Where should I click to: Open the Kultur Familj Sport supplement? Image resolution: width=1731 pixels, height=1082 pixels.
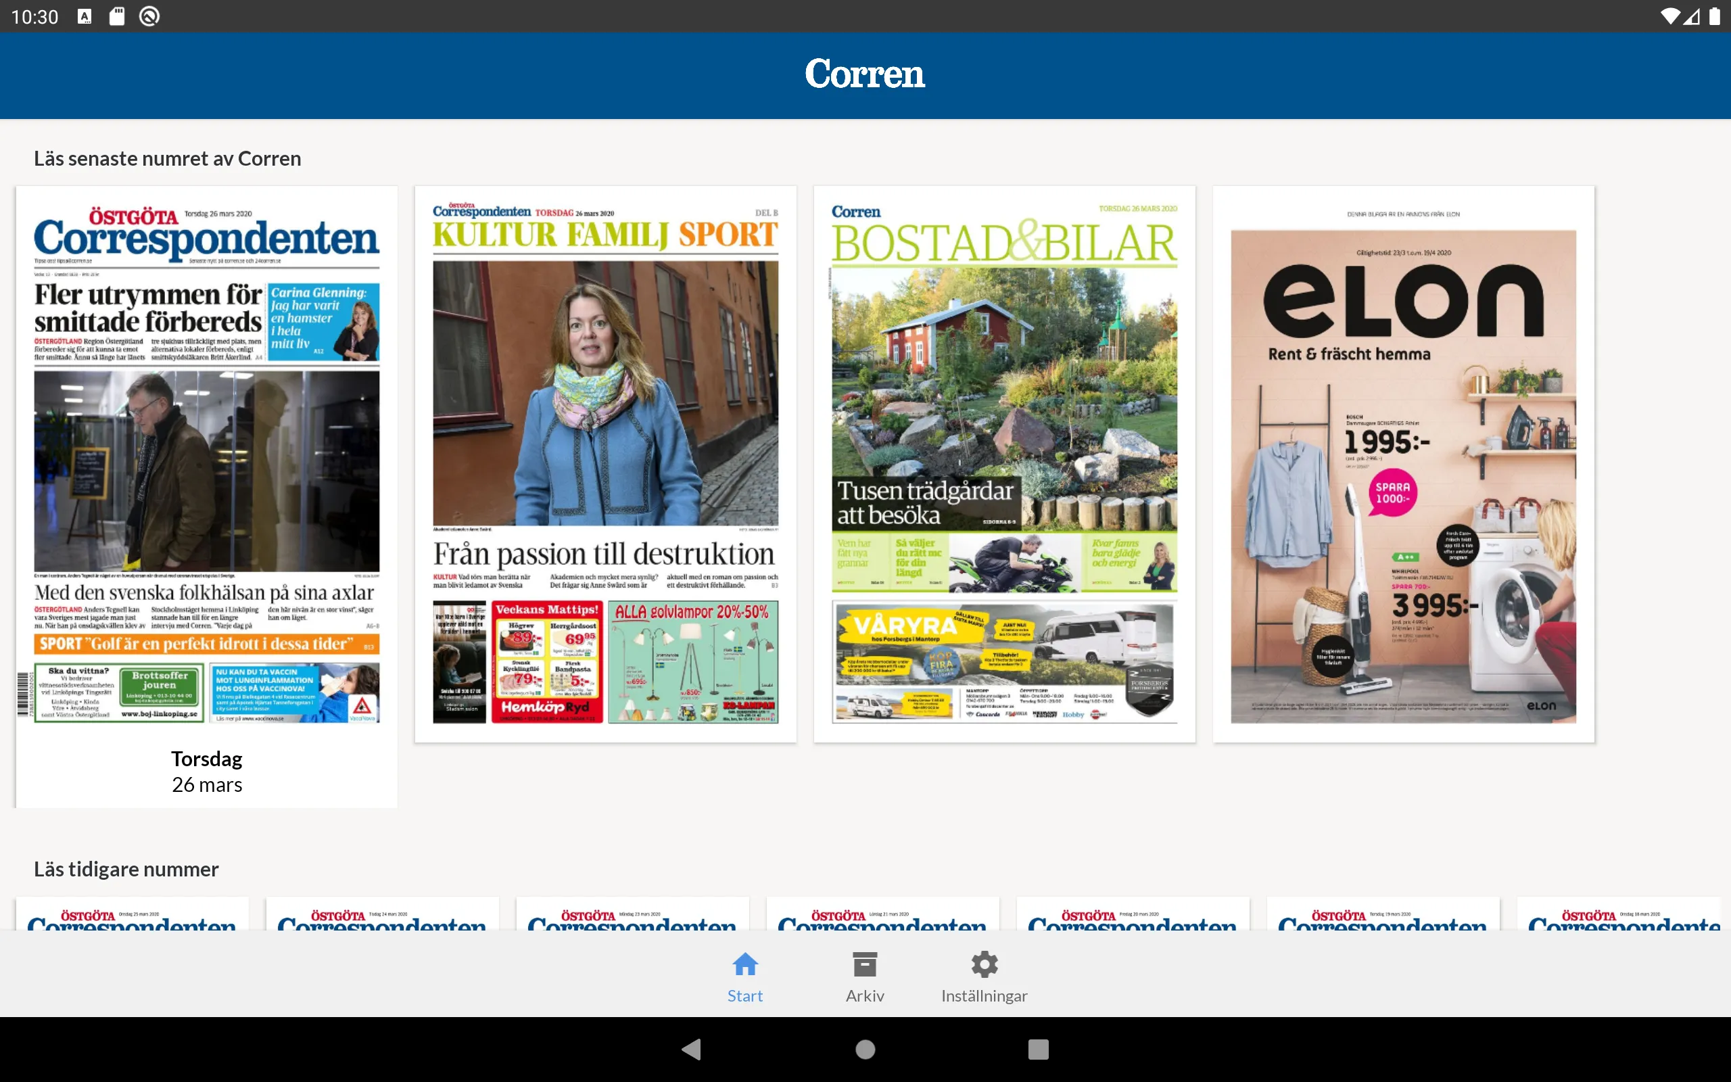(605, 464)
